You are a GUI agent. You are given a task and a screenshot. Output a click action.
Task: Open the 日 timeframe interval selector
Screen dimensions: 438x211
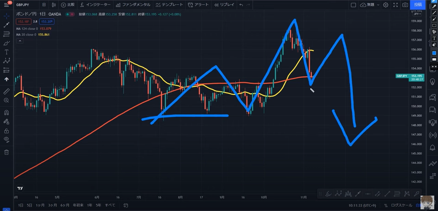(44, 5)
